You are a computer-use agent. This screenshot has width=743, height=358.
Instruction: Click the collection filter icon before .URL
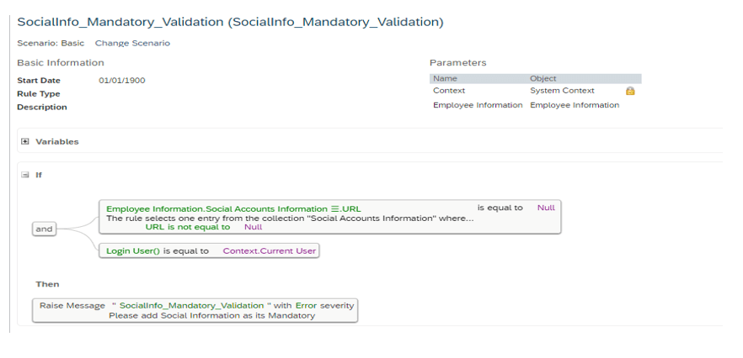(x=335, y=209)
